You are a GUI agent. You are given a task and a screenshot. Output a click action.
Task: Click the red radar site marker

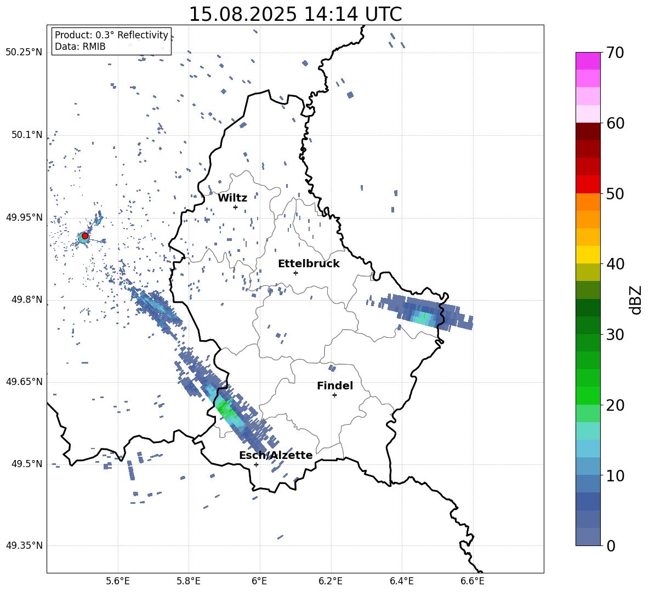[x=85, y=236]
